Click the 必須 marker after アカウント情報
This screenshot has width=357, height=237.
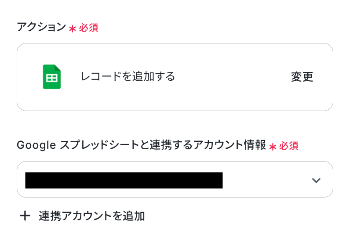(x=289, y=146)
